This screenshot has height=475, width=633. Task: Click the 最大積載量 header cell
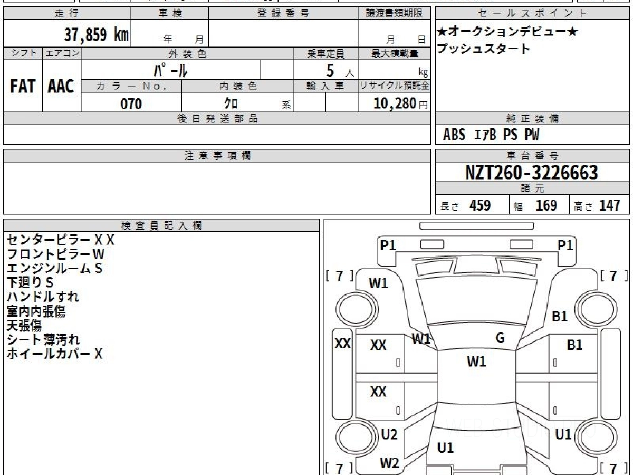[395, 53]
